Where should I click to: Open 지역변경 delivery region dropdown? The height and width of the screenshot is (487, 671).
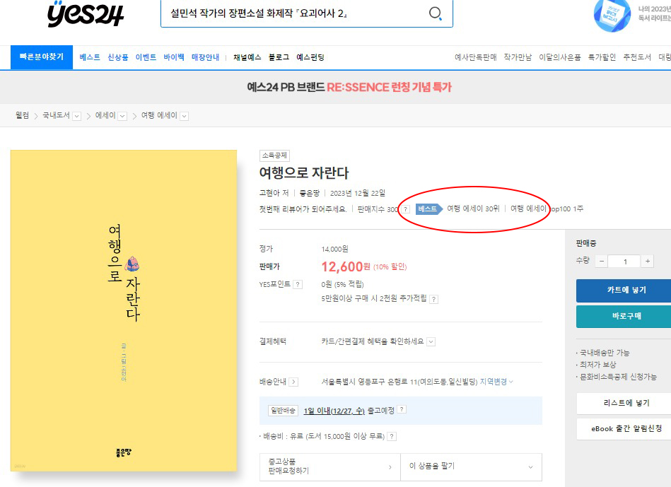point(496,381)
